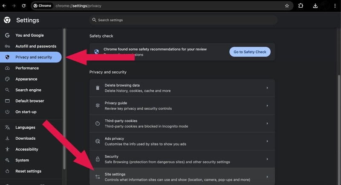
Task: Open the On start-up section
Action: coord(31,112)
